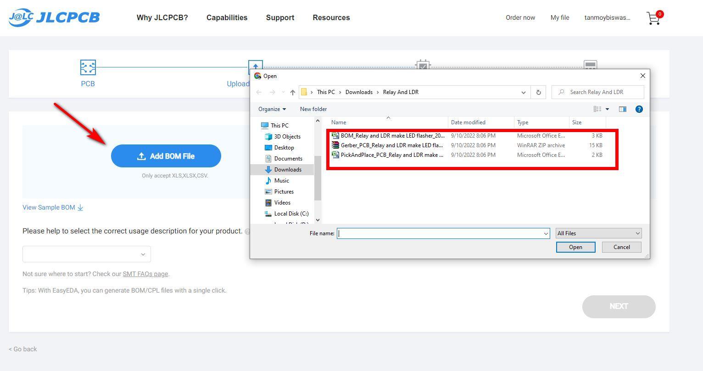Open the dialog help icon
This screenshot has height=371, width=703.
(639, 109)
